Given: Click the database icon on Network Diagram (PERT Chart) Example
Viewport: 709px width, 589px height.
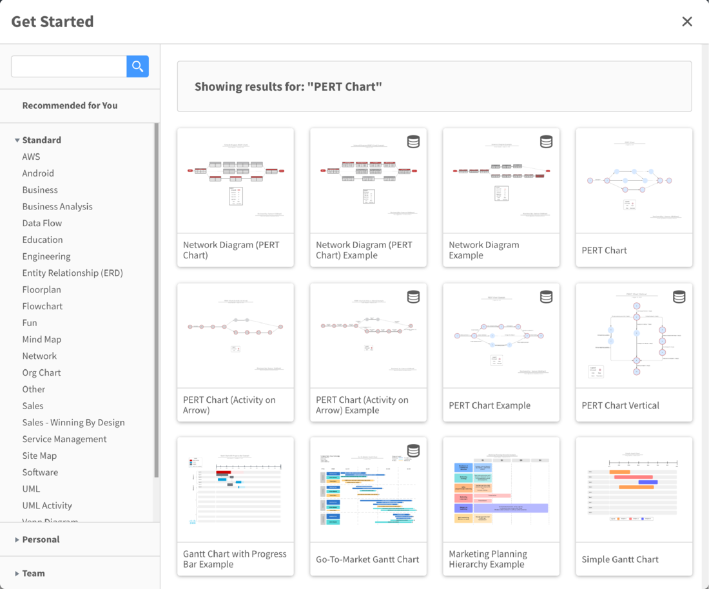Looking at the screenshot, I should (x=413, y=142).
